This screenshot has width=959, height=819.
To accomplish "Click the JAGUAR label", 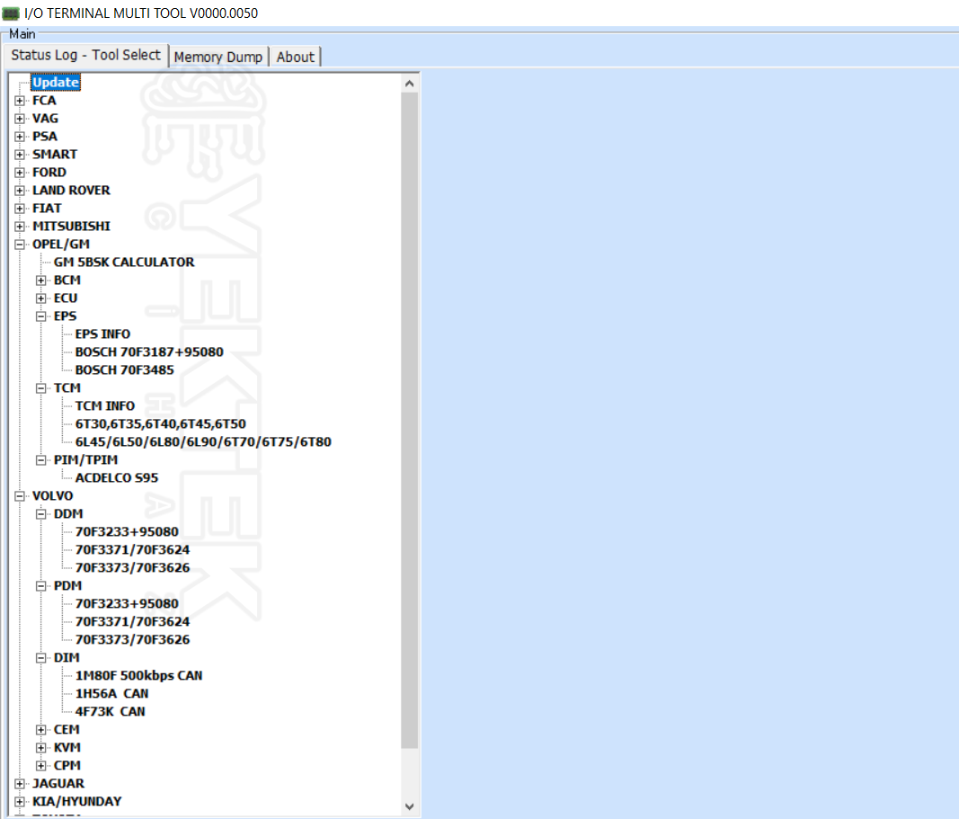I will click(58, 784).
